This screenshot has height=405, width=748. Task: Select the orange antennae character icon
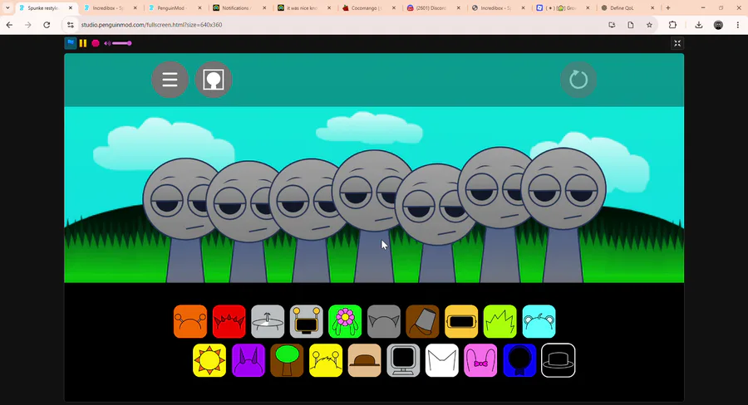pos(190,322)
